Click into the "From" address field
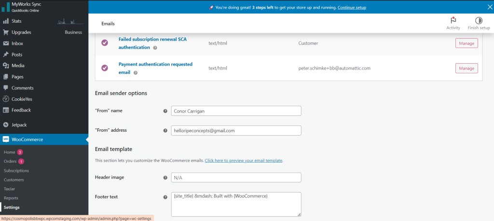The width and height of the screenshot is (494, 221). (x=236, y=131)
